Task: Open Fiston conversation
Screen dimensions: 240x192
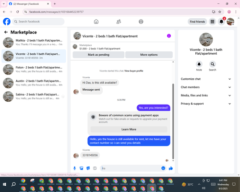Action: pyautogui.click(x=34, y=70)
